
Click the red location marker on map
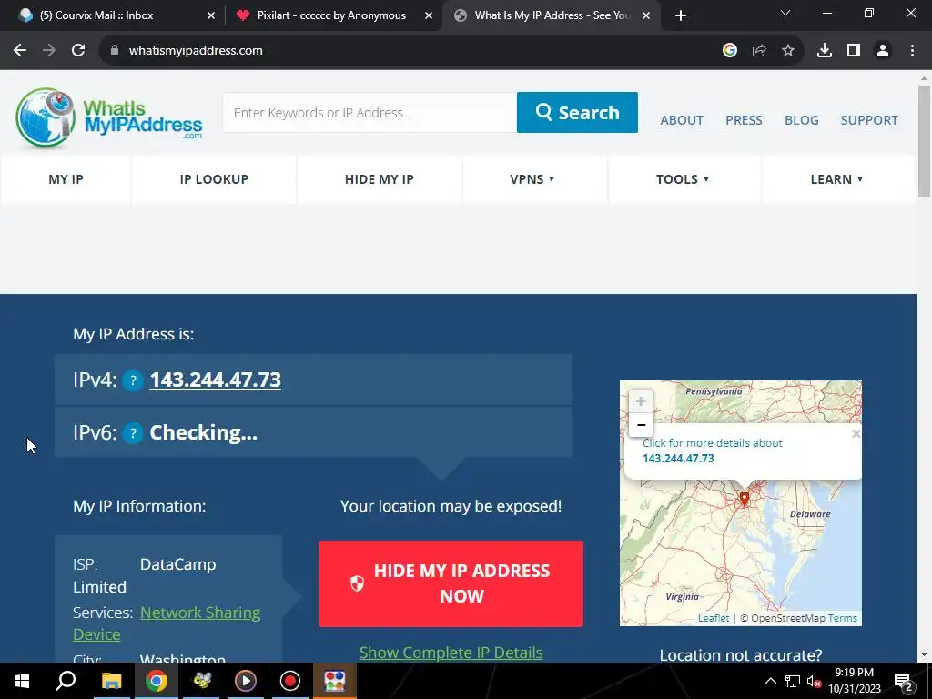pos(744,498)
